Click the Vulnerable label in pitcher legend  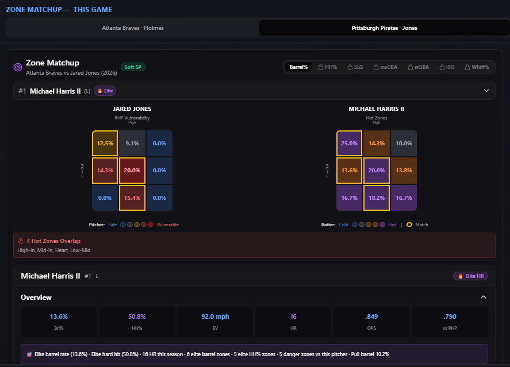pyautogui.click(x=168, y=225)
